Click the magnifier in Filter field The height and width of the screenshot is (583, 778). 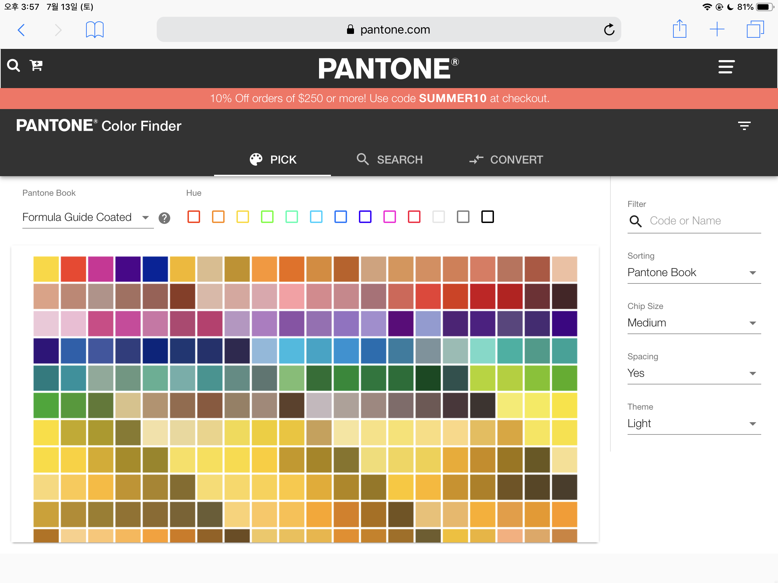click(x=635, y=221)
